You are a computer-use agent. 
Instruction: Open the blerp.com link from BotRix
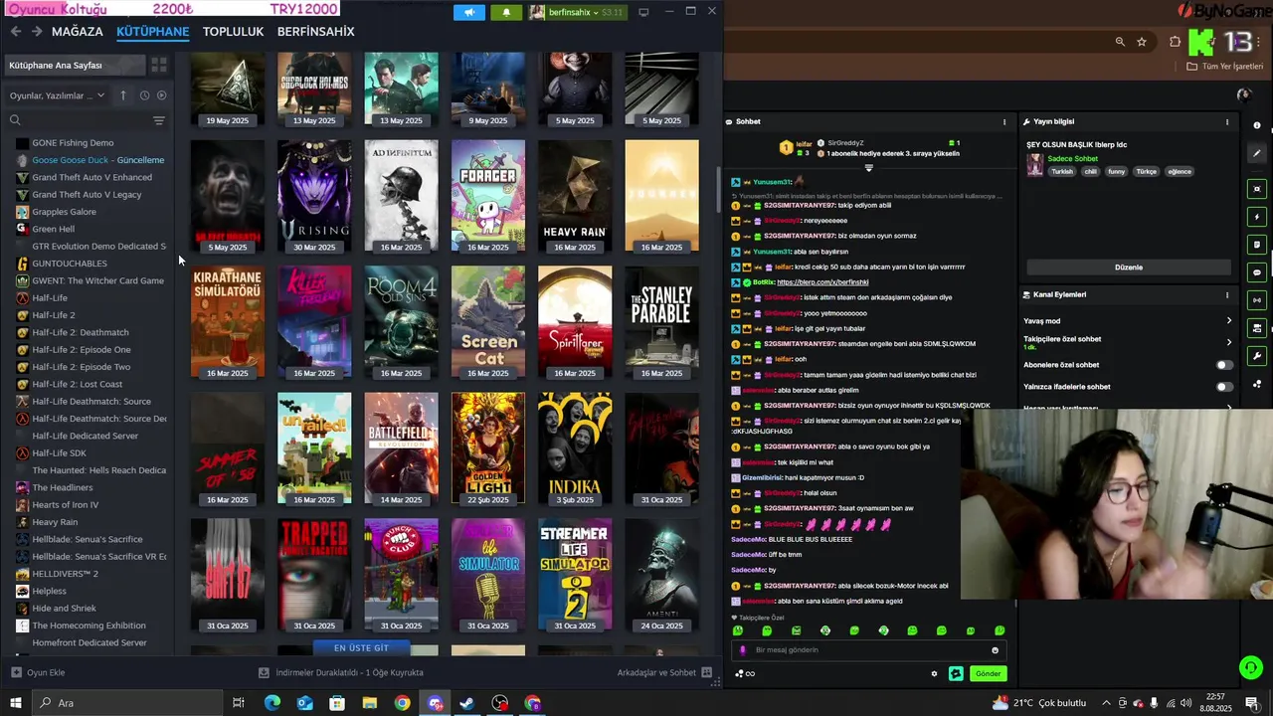click(821, 282)
